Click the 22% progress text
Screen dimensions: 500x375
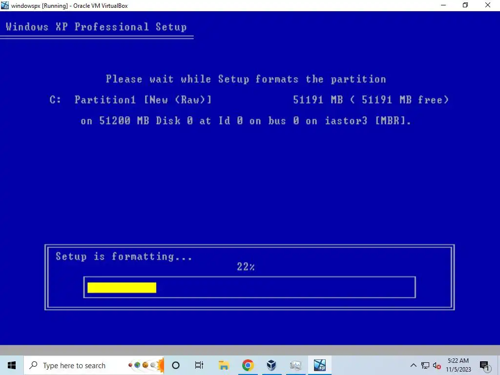click(246, 267)
